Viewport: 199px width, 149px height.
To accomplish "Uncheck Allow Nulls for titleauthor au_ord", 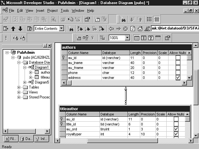I will click(x=176, y=129).
